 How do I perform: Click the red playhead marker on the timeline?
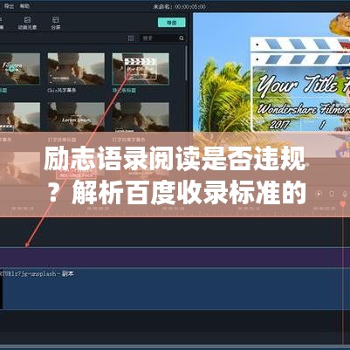coord(343,203)
